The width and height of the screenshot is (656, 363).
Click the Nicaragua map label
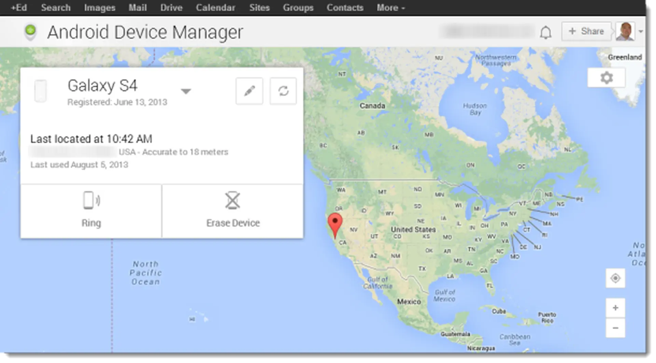coord(481,348)
